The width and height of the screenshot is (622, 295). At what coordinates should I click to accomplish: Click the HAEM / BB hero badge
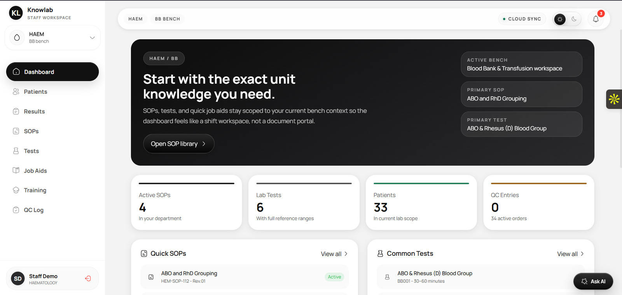[x=164, y=58]
